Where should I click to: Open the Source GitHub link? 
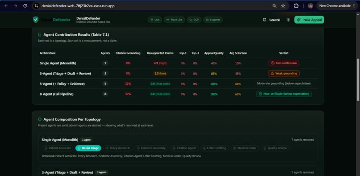coord(272,20)
